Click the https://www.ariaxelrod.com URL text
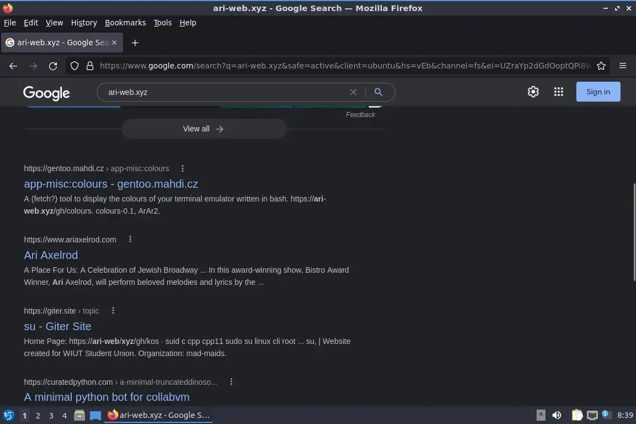This screenshot has height=424, width=636. [x=70, y=240]
